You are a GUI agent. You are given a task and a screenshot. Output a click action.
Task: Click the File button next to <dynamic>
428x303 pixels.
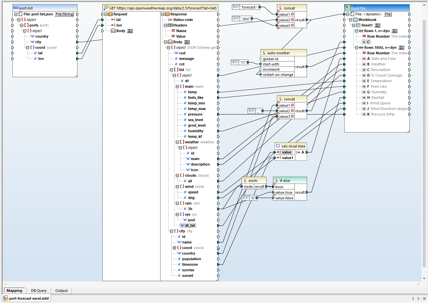pyautogui.click(x=388, y=14)
